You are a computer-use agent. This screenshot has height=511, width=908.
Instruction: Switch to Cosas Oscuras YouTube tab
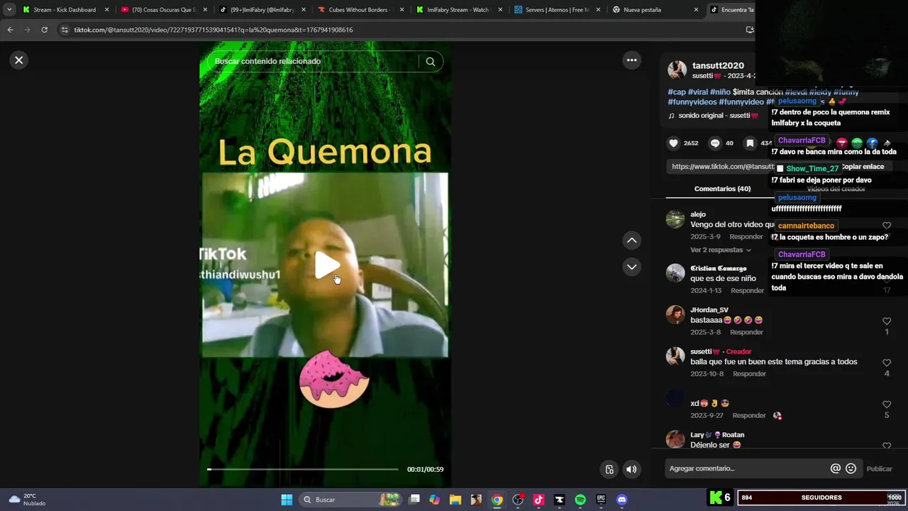pyautogui.click(x=163, y=10)
